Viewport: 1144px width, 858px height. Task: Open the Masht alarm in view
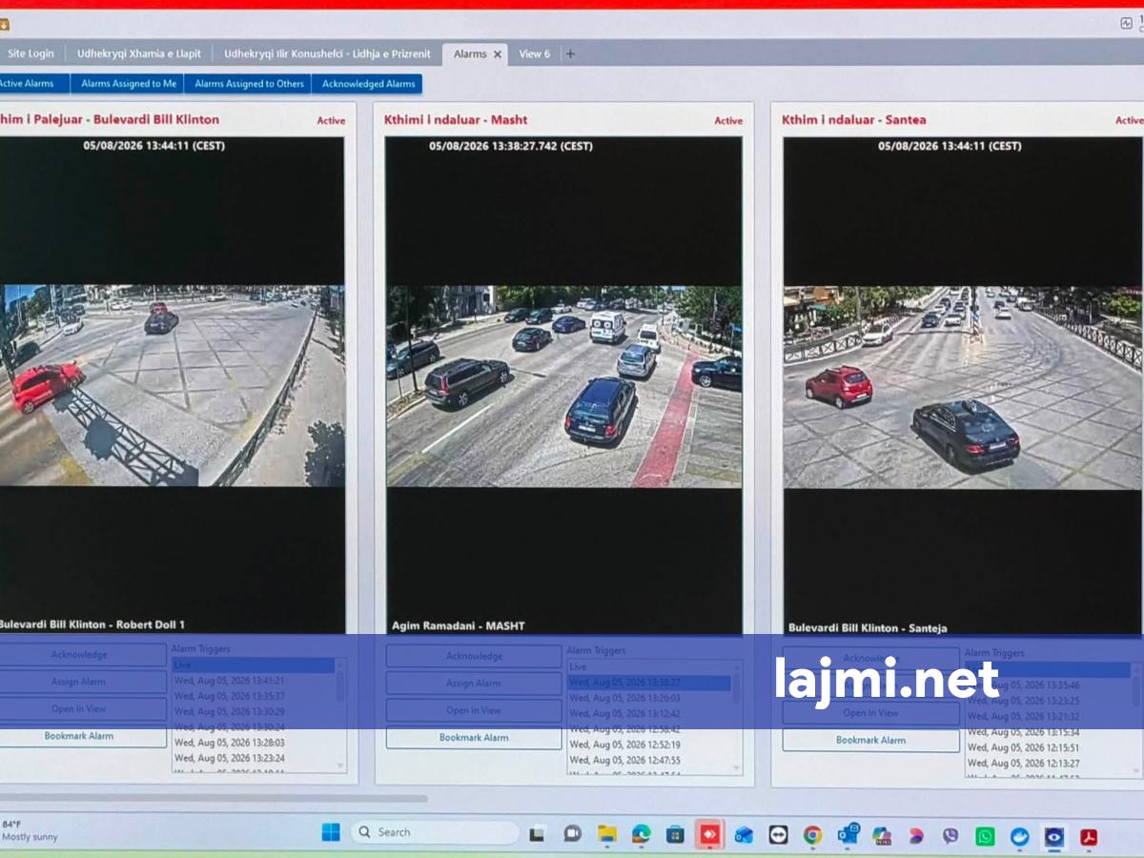(x=474, y=710)
